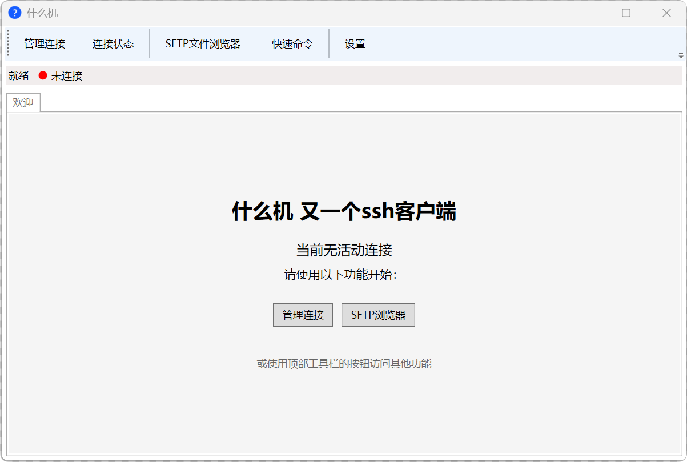Open 设置 from the toolbar
Viewport: 687px width, 462px height.
tap(355, 43)
